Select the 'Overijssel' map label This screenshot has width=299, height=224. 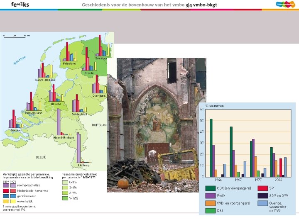[99, 96]
